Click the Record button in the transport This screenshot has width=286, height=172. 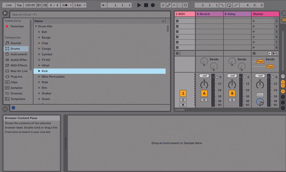[x=152, y=5]
